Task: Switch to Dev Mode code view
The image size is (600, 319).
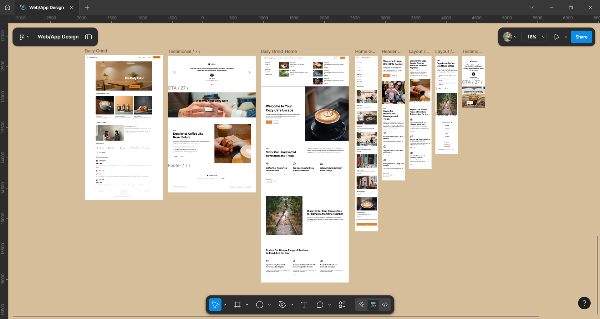Action: click(x=385, y=305)
